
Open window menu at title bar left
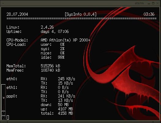[x=3, y=3]
